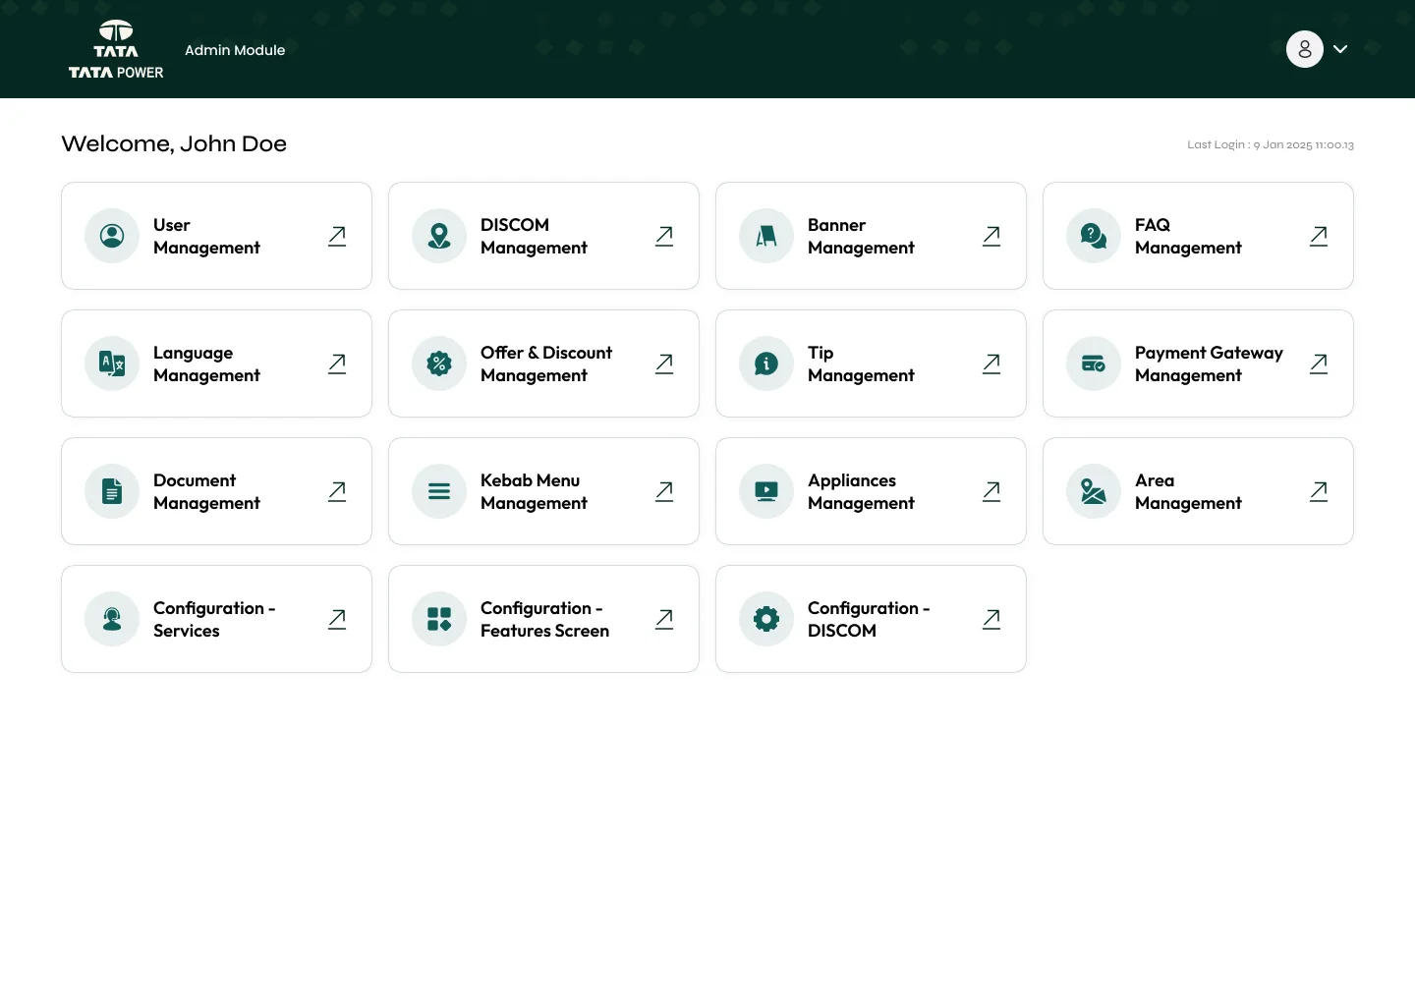Click the Kebab Menu hamburger icon
The height and width of the screenshot is (1006, 1415).
click(439, 491)
